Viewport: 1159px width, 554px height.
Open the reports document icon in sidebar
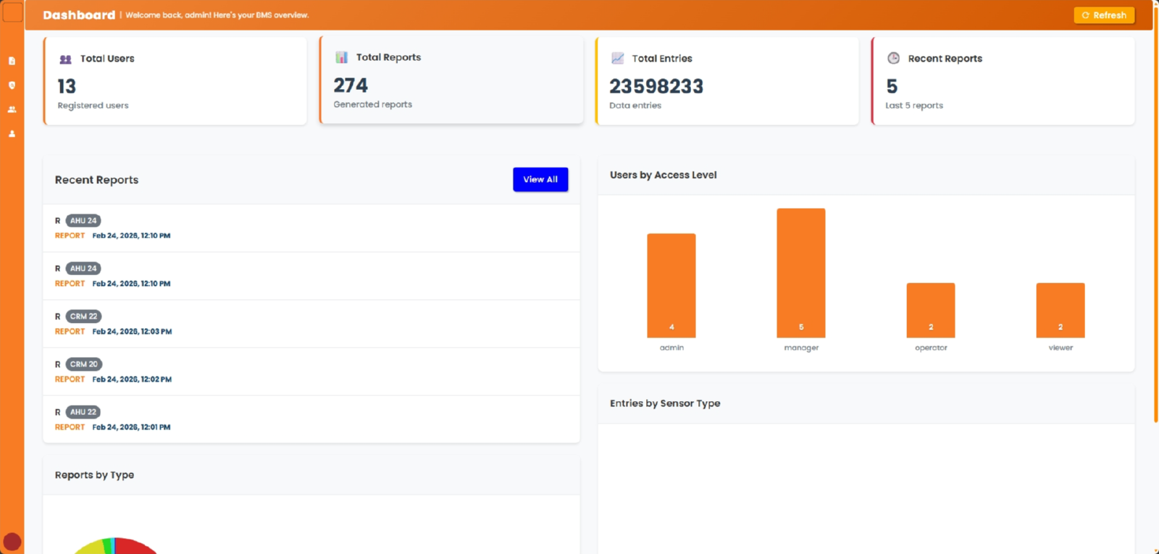pyautogui.click(x=12, y=61)
